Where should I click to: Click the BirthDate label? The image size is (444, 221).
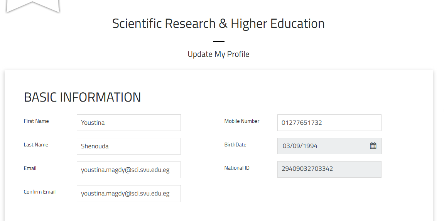click(235, 145)
